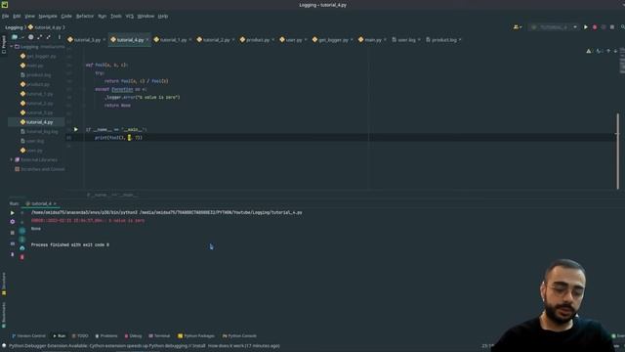
Task: Collapse all items in the Project panel
Action: (48, 37)
